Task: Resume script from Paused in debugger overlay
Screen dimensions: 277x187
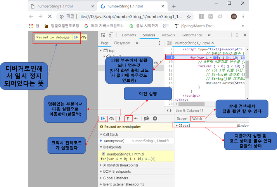Action: (x=76, y=37)
